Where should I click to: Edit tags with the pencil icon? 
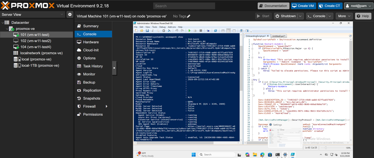(x=189, y=16)
